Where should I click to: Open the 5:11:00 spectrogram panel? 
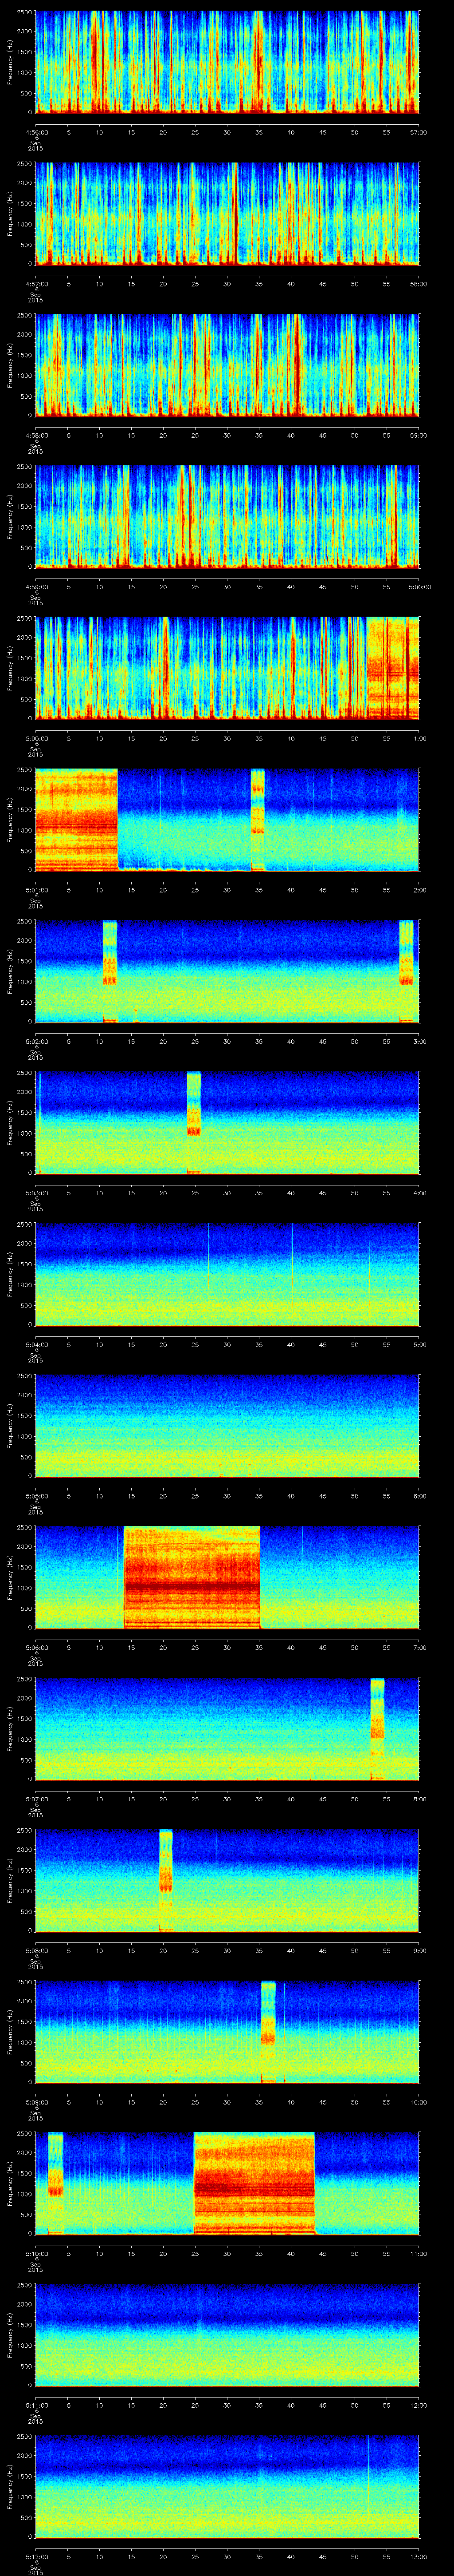227,2334
